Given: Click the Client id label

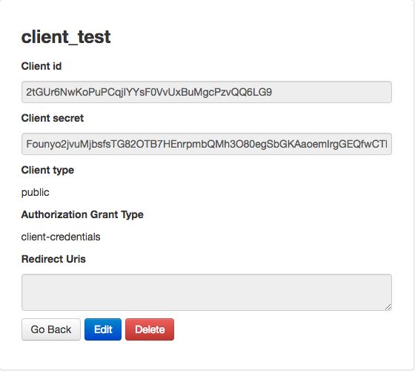Looking at the screenshot, I should pos(41,66).
